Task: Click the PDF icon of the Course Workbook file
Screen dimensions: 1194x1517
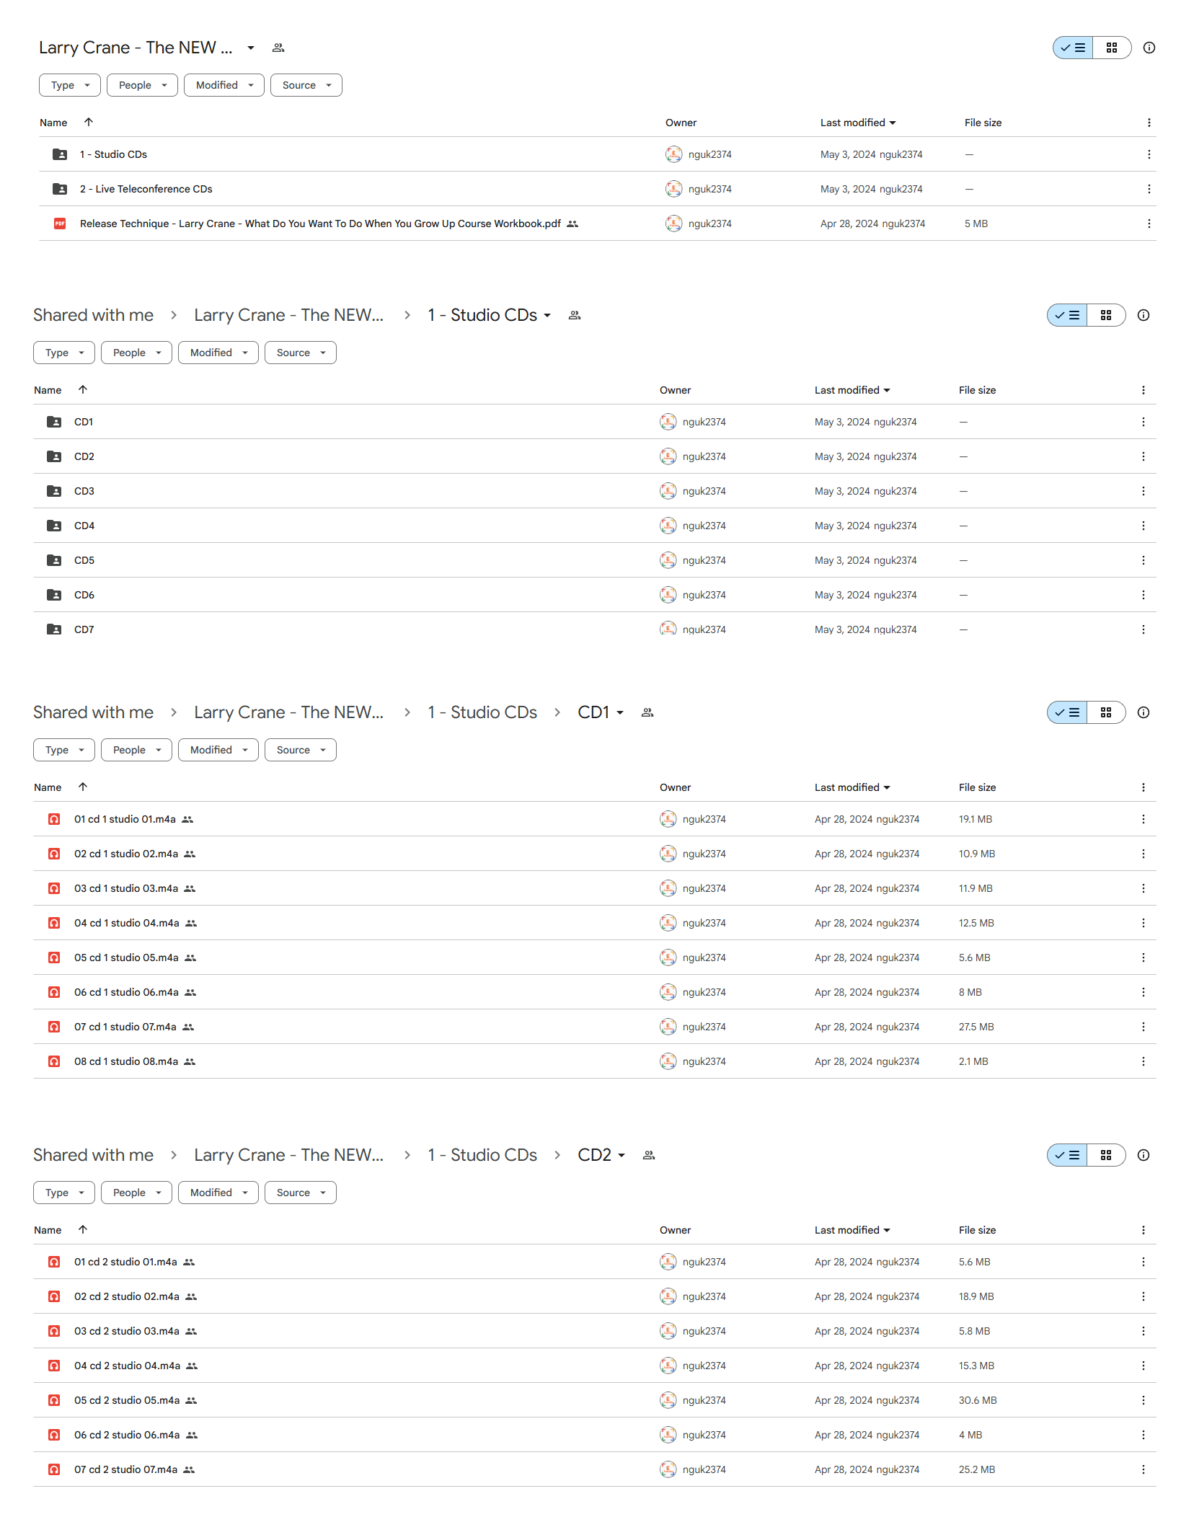Action: pyautogui.click(x=60, y=224)
